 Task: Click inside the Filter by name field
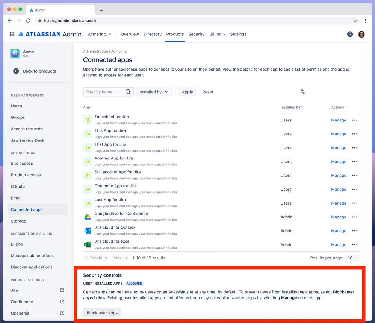coord(105,92)
